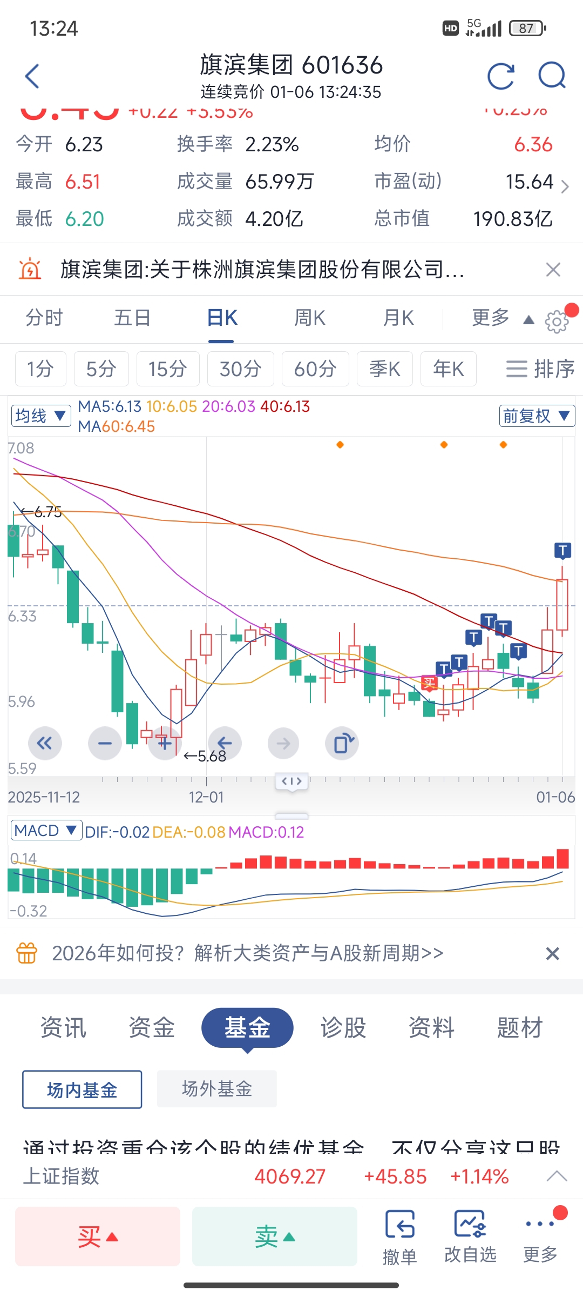Refresh the stock quote data

coord(500,76)
